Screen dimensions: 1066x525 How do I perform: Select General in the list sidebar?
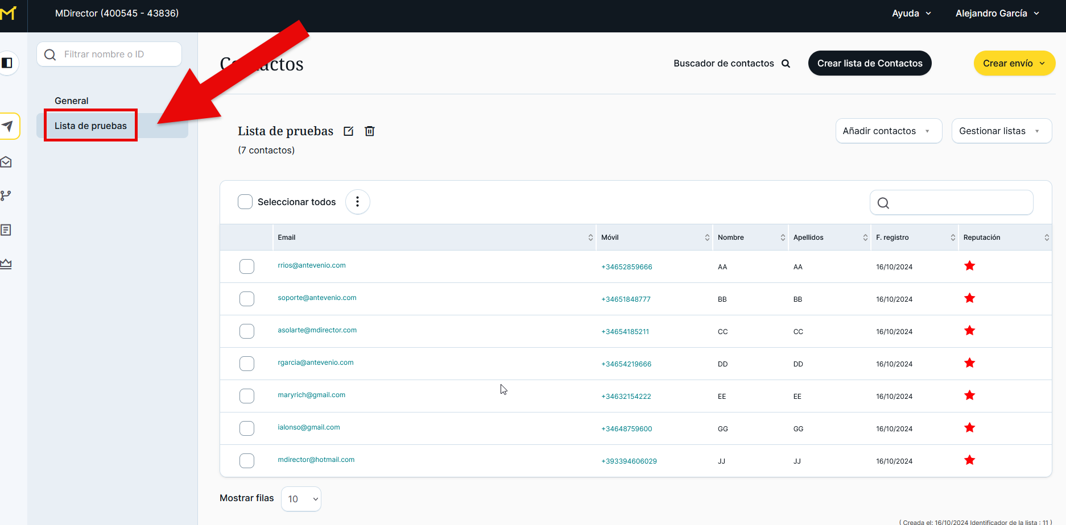[x=72, y=101]
